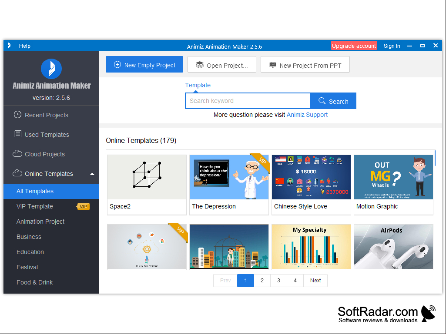Click Sign In in title bar

point(392,46)
